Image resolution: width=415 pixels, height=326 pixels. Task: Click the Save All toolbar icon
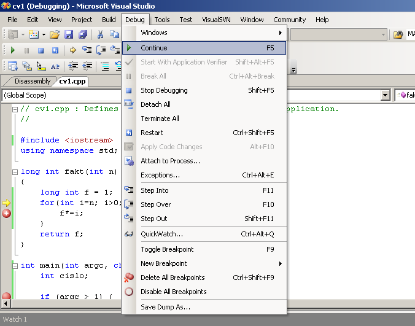83,34
